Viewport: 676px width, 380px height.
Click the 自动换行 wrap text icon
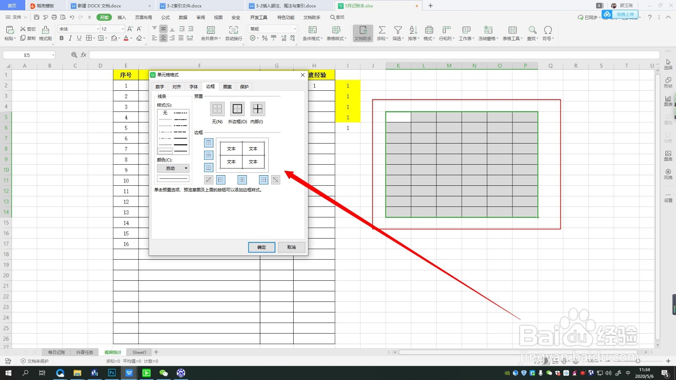[x=234, y=30]
